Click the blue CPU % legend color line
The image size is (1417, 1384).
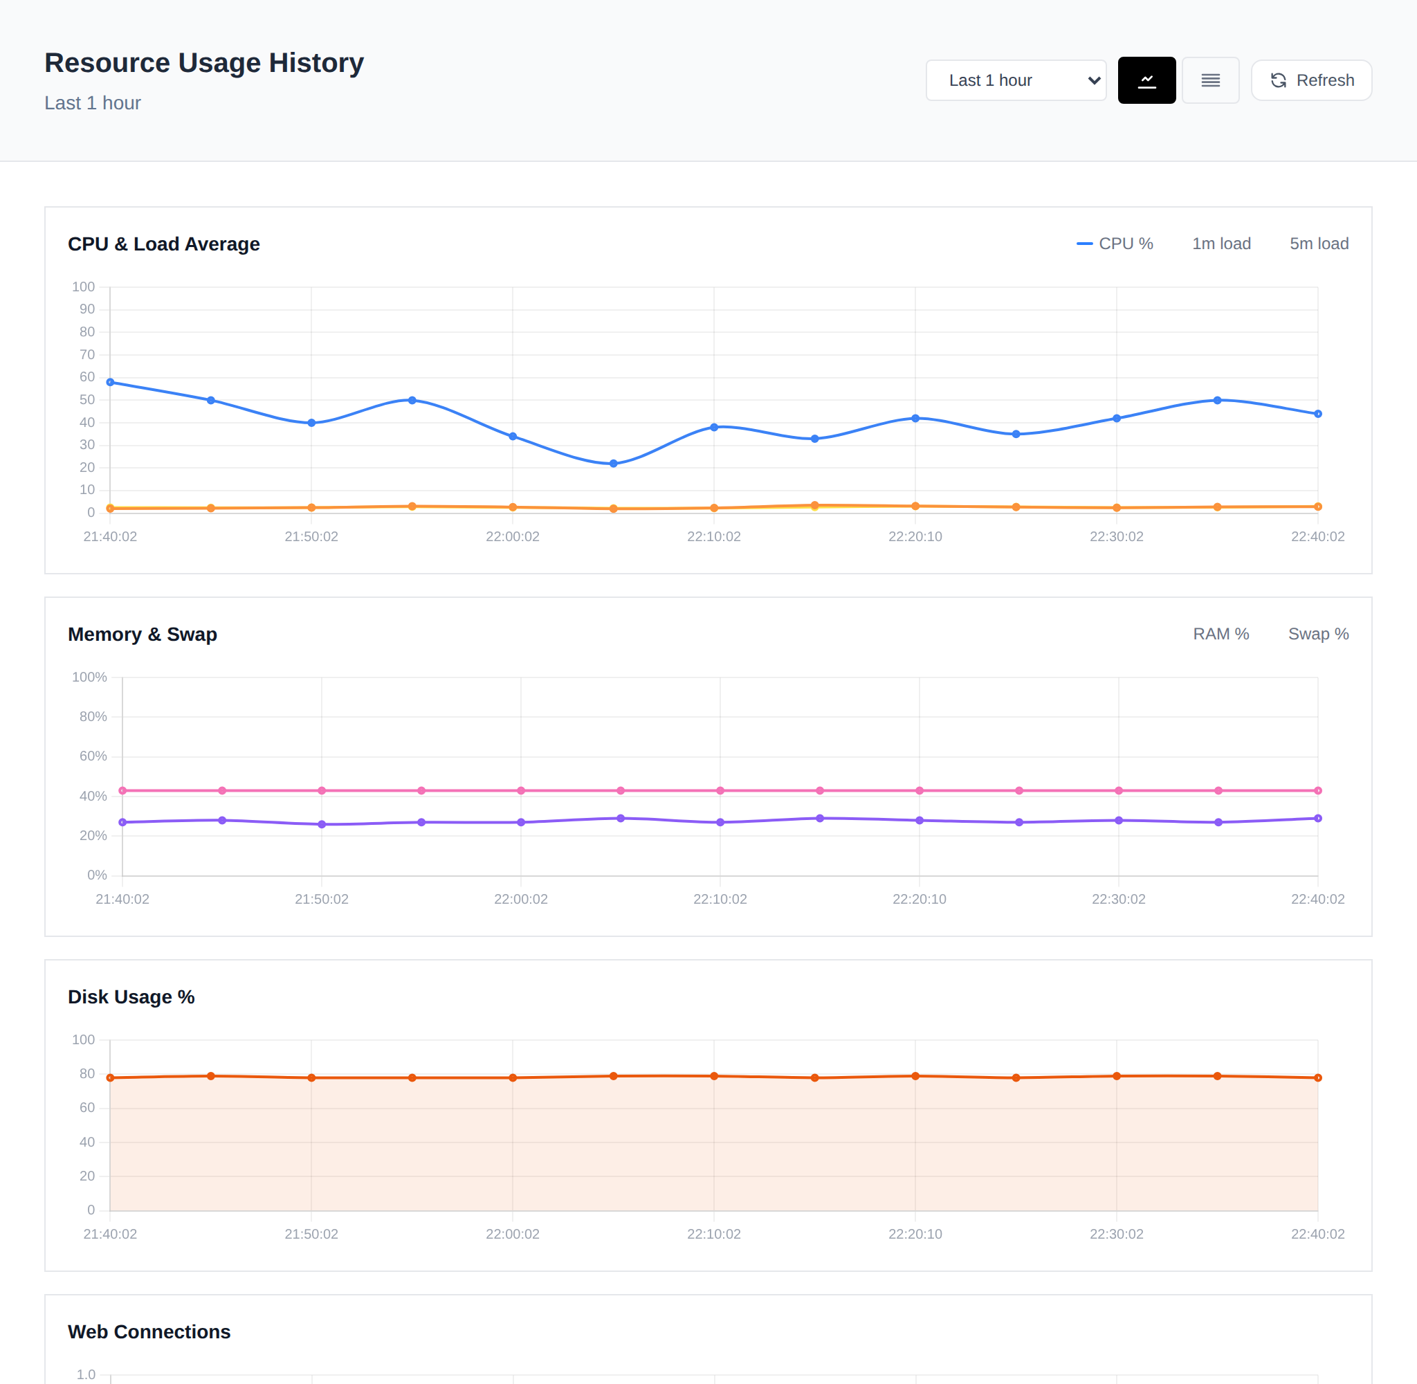[x=1084, y=244]
